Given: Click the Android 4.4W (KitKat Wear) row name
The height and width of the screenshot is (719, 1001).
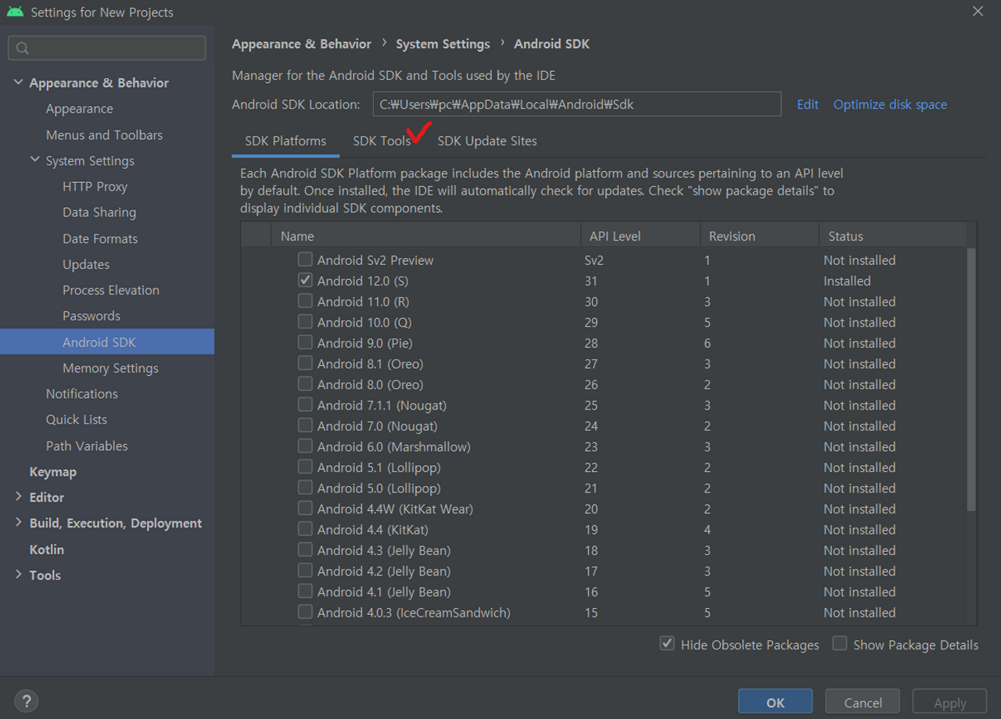Looking at the screenshot, I should click(x=395, y=509).
